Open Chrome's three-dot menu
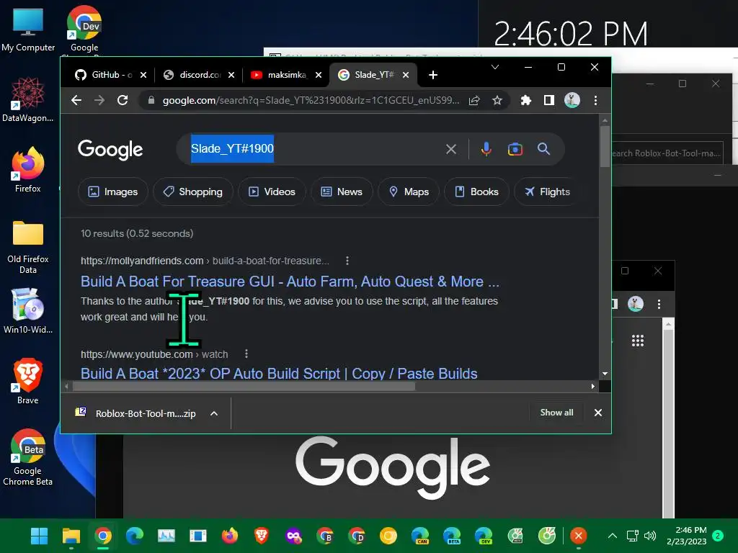 tap(595, 100)
